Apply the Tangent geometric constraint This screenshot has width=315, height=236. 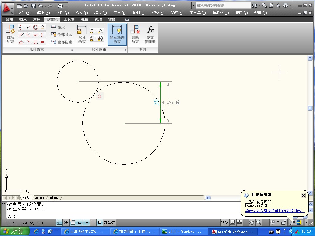click(21, 42)
